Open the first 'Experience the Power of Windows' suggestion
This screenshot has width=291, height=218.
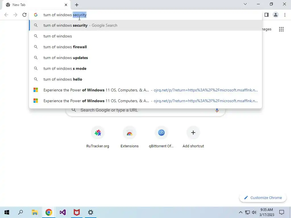pyautogui.click(x=145, y=90)
